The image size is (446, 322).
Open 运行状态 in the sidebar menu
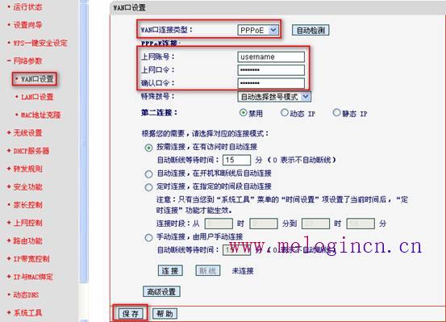pyautogui.click(x=27, y=7)
